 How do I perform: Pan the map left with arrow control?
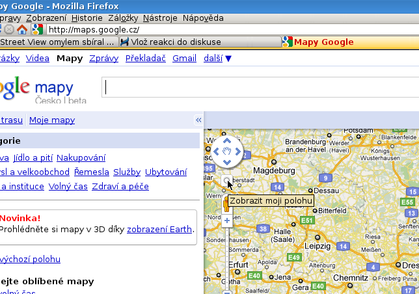click(x=217, y=152)
